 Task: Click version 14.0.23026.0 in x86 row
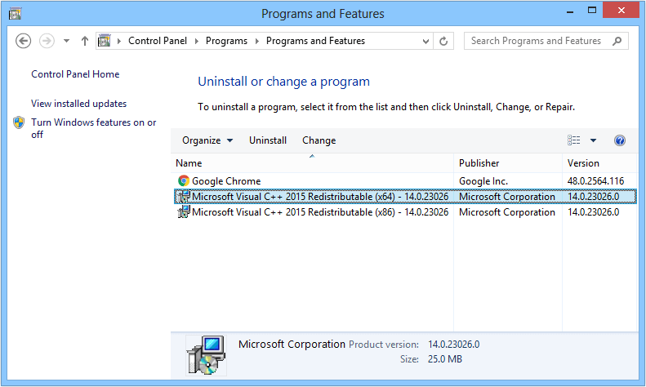593,212
